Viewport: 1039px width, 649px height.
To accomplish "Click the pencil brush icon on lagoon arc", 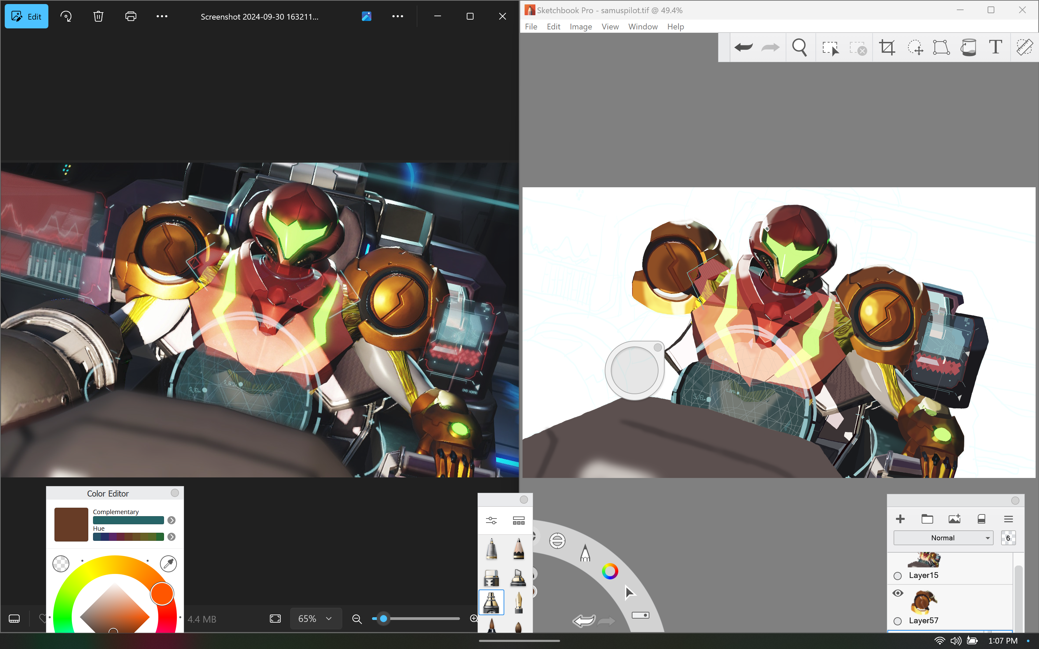I will coord(585,553).
